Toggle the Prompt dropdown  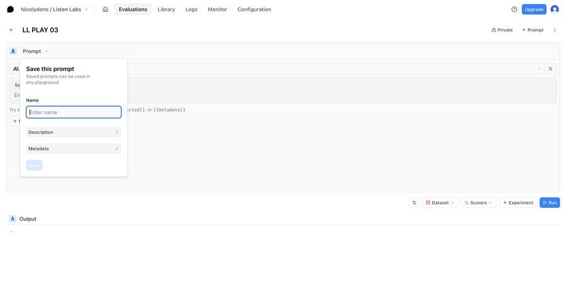[35, 52]
